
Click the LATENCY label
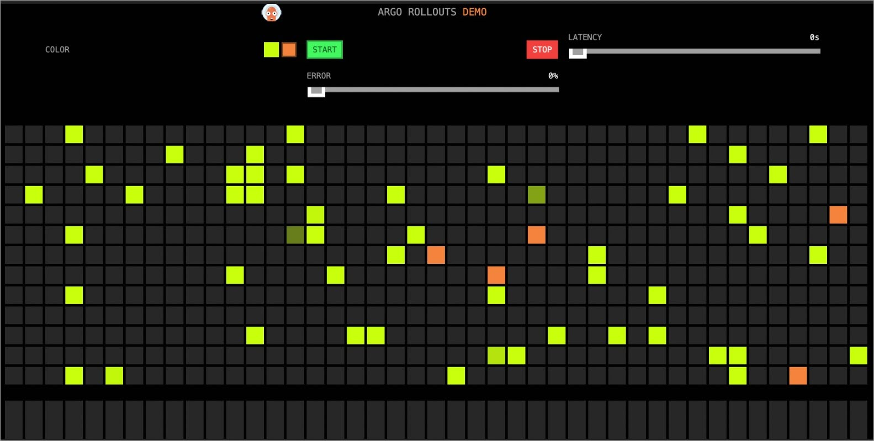(x=585, y=38)
